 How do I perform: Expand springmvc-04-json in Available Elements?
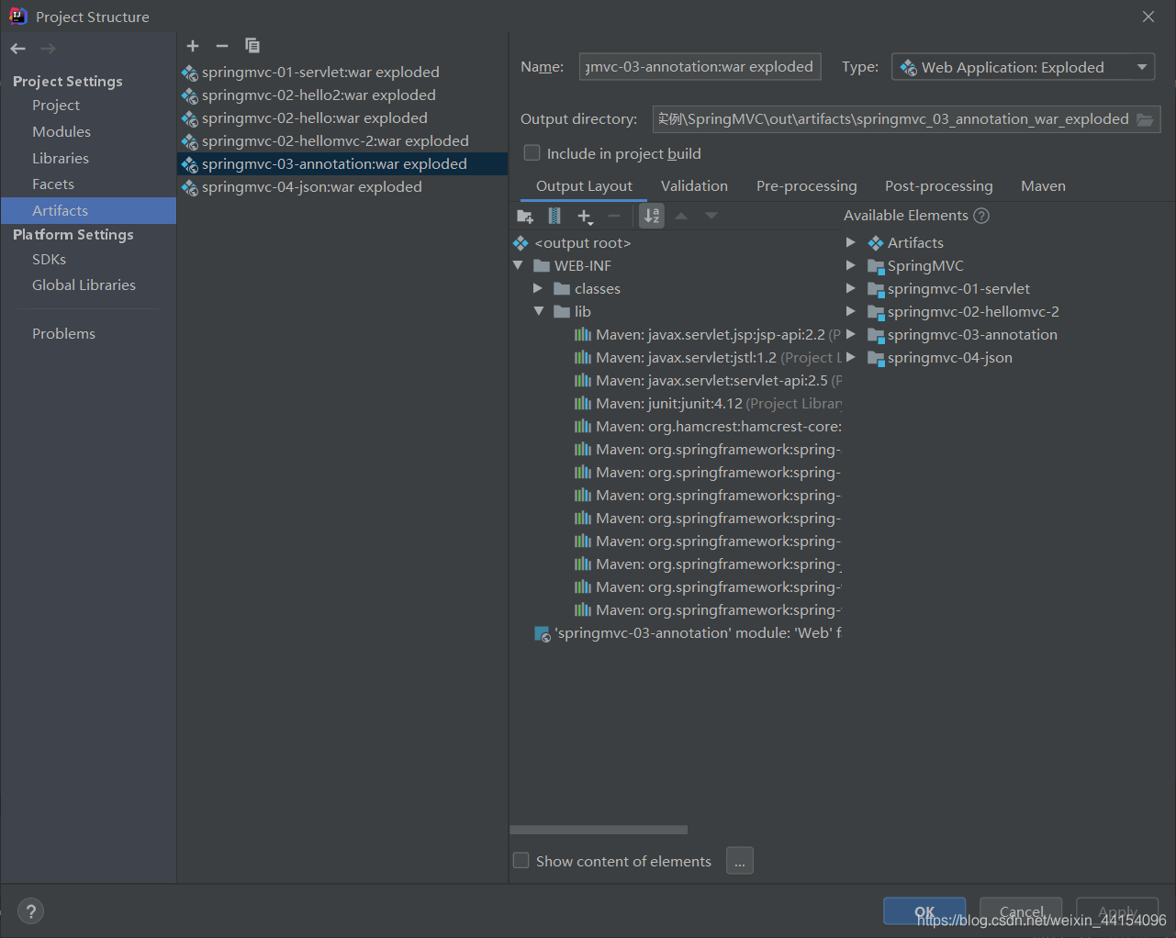[851, 358]
